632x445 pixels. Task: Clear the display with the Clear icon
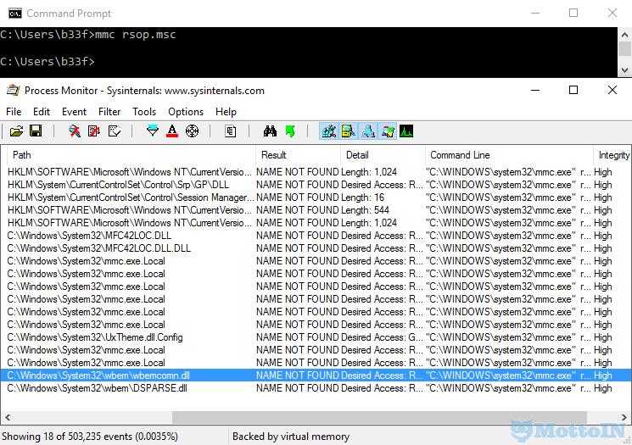(x=115, y=131)
